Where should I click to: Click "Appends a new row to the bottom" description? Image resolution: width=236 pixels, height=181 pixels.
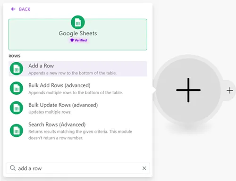(73, 73)
